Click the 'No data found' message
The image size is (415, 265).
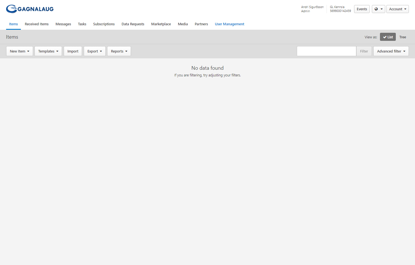click(207, 68)
